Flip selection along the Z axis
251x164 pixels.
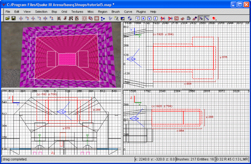pos(45,18)
